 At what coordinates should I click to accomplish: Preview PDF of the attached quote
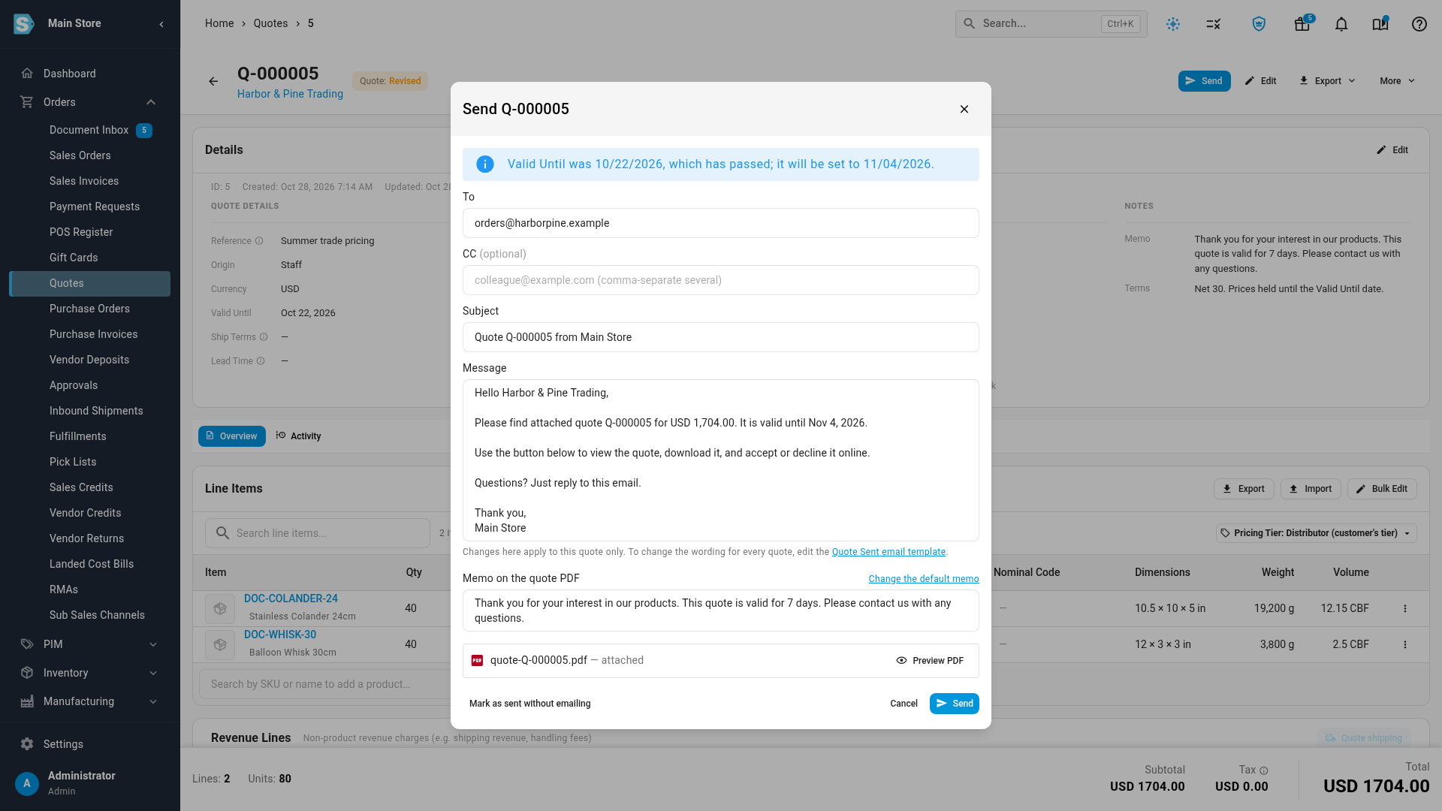[x=930, y=661]
